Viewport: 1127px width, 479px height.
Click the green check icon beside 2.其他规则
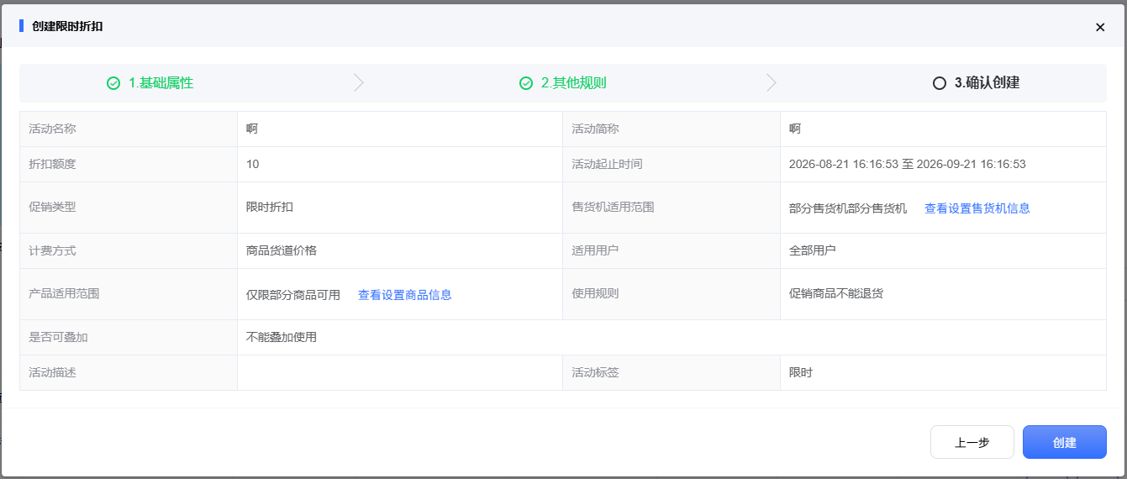(x=526, y=83)
